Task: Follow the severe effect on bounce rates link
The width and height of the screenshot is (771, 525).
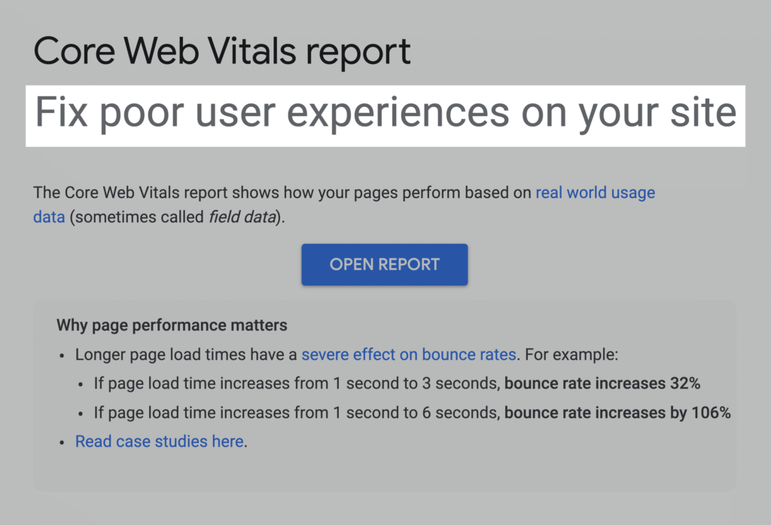Action: tap(409, 354)
